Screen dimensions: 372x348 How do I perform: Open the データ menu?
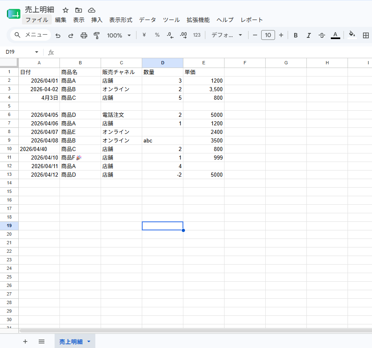coord(147,20)
